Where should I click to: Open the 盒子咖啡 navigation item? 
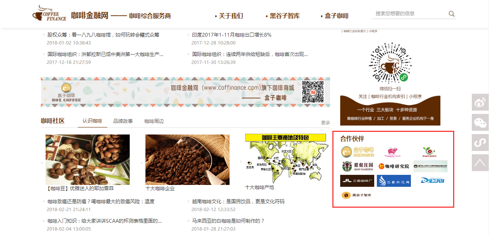point(335,16)
